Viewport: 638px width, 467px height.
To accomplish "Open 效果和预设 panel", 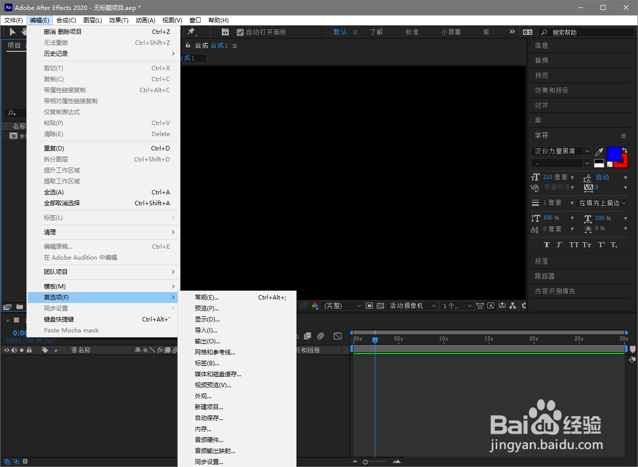I will point(551,90).
